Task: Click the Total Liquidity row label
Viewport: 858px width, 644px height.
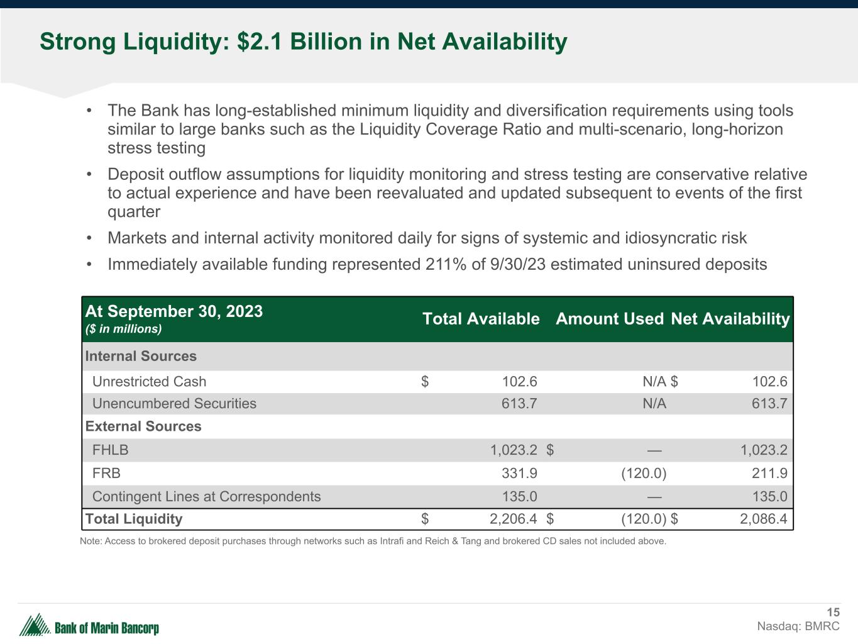Action: tap(134, 519)
